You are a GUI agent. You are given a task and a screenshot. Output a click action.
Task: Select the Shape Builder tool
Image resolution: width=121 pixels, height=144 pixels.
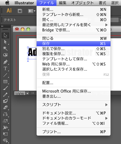pyautogui.click(x=5, y=140)
